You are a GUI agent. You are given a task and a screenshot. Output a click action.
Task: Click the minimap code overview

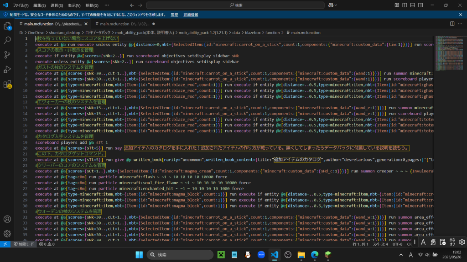[x=449, y=54]
